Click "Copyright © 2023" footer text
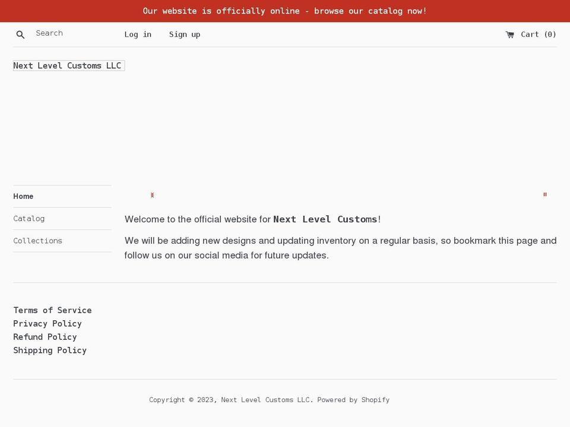570x427 pixels. click(183, 400)
